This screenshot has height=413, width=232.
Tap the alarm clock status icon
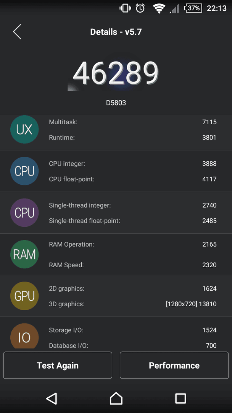140,8
